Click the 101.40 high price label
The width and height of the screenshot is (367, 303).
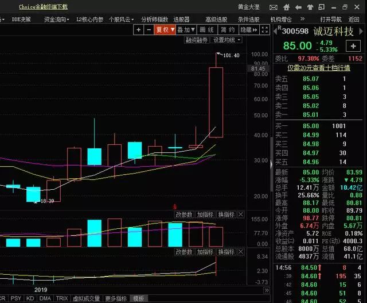[x=231, y=56]
